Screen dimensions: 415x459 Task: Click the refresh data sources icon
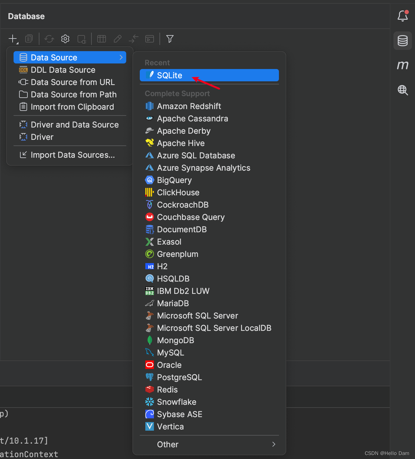click(49, 39)
